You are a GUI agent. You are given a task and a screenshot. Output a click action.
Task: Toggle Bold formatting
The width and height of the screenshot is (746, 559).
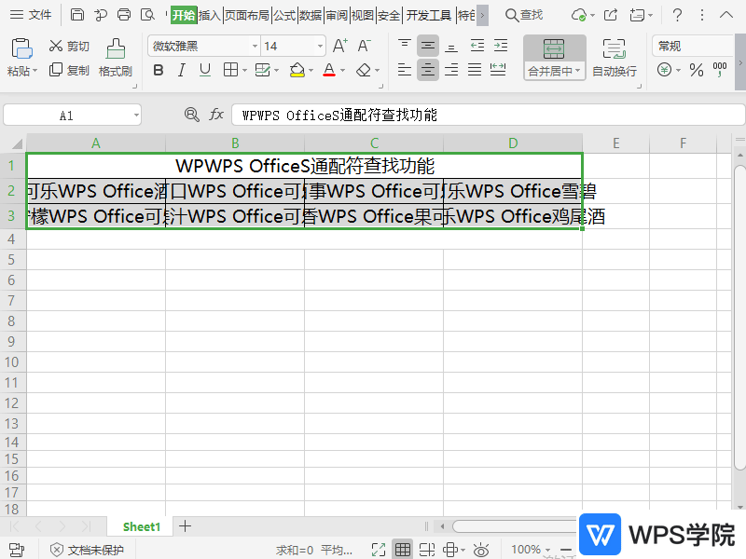coord(159,71)
